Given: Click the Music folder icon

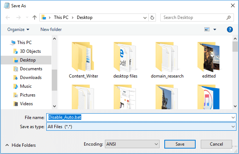Looking at the screenshot, I should (16, 86).
